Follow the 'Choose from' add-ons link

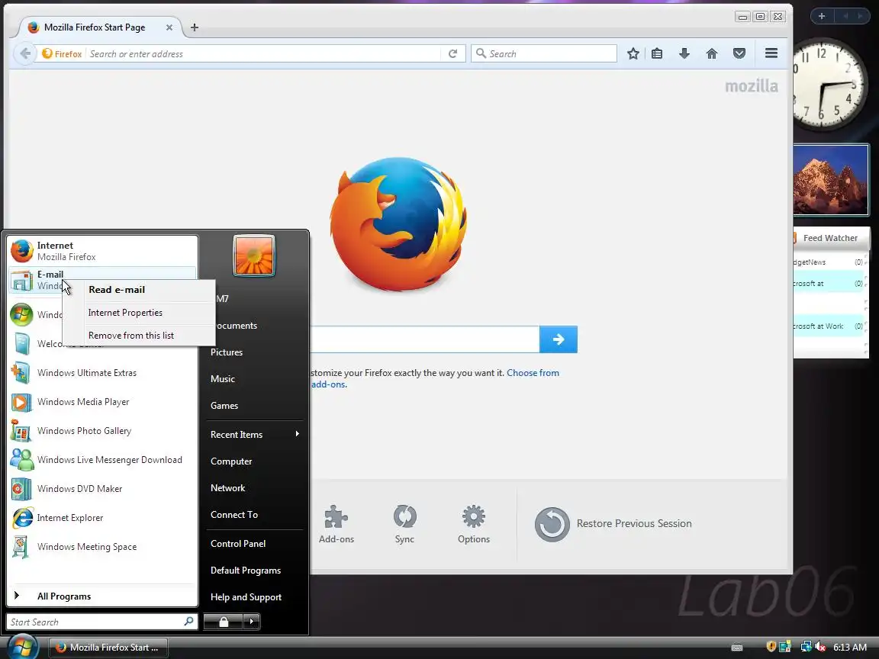(533, 373)
